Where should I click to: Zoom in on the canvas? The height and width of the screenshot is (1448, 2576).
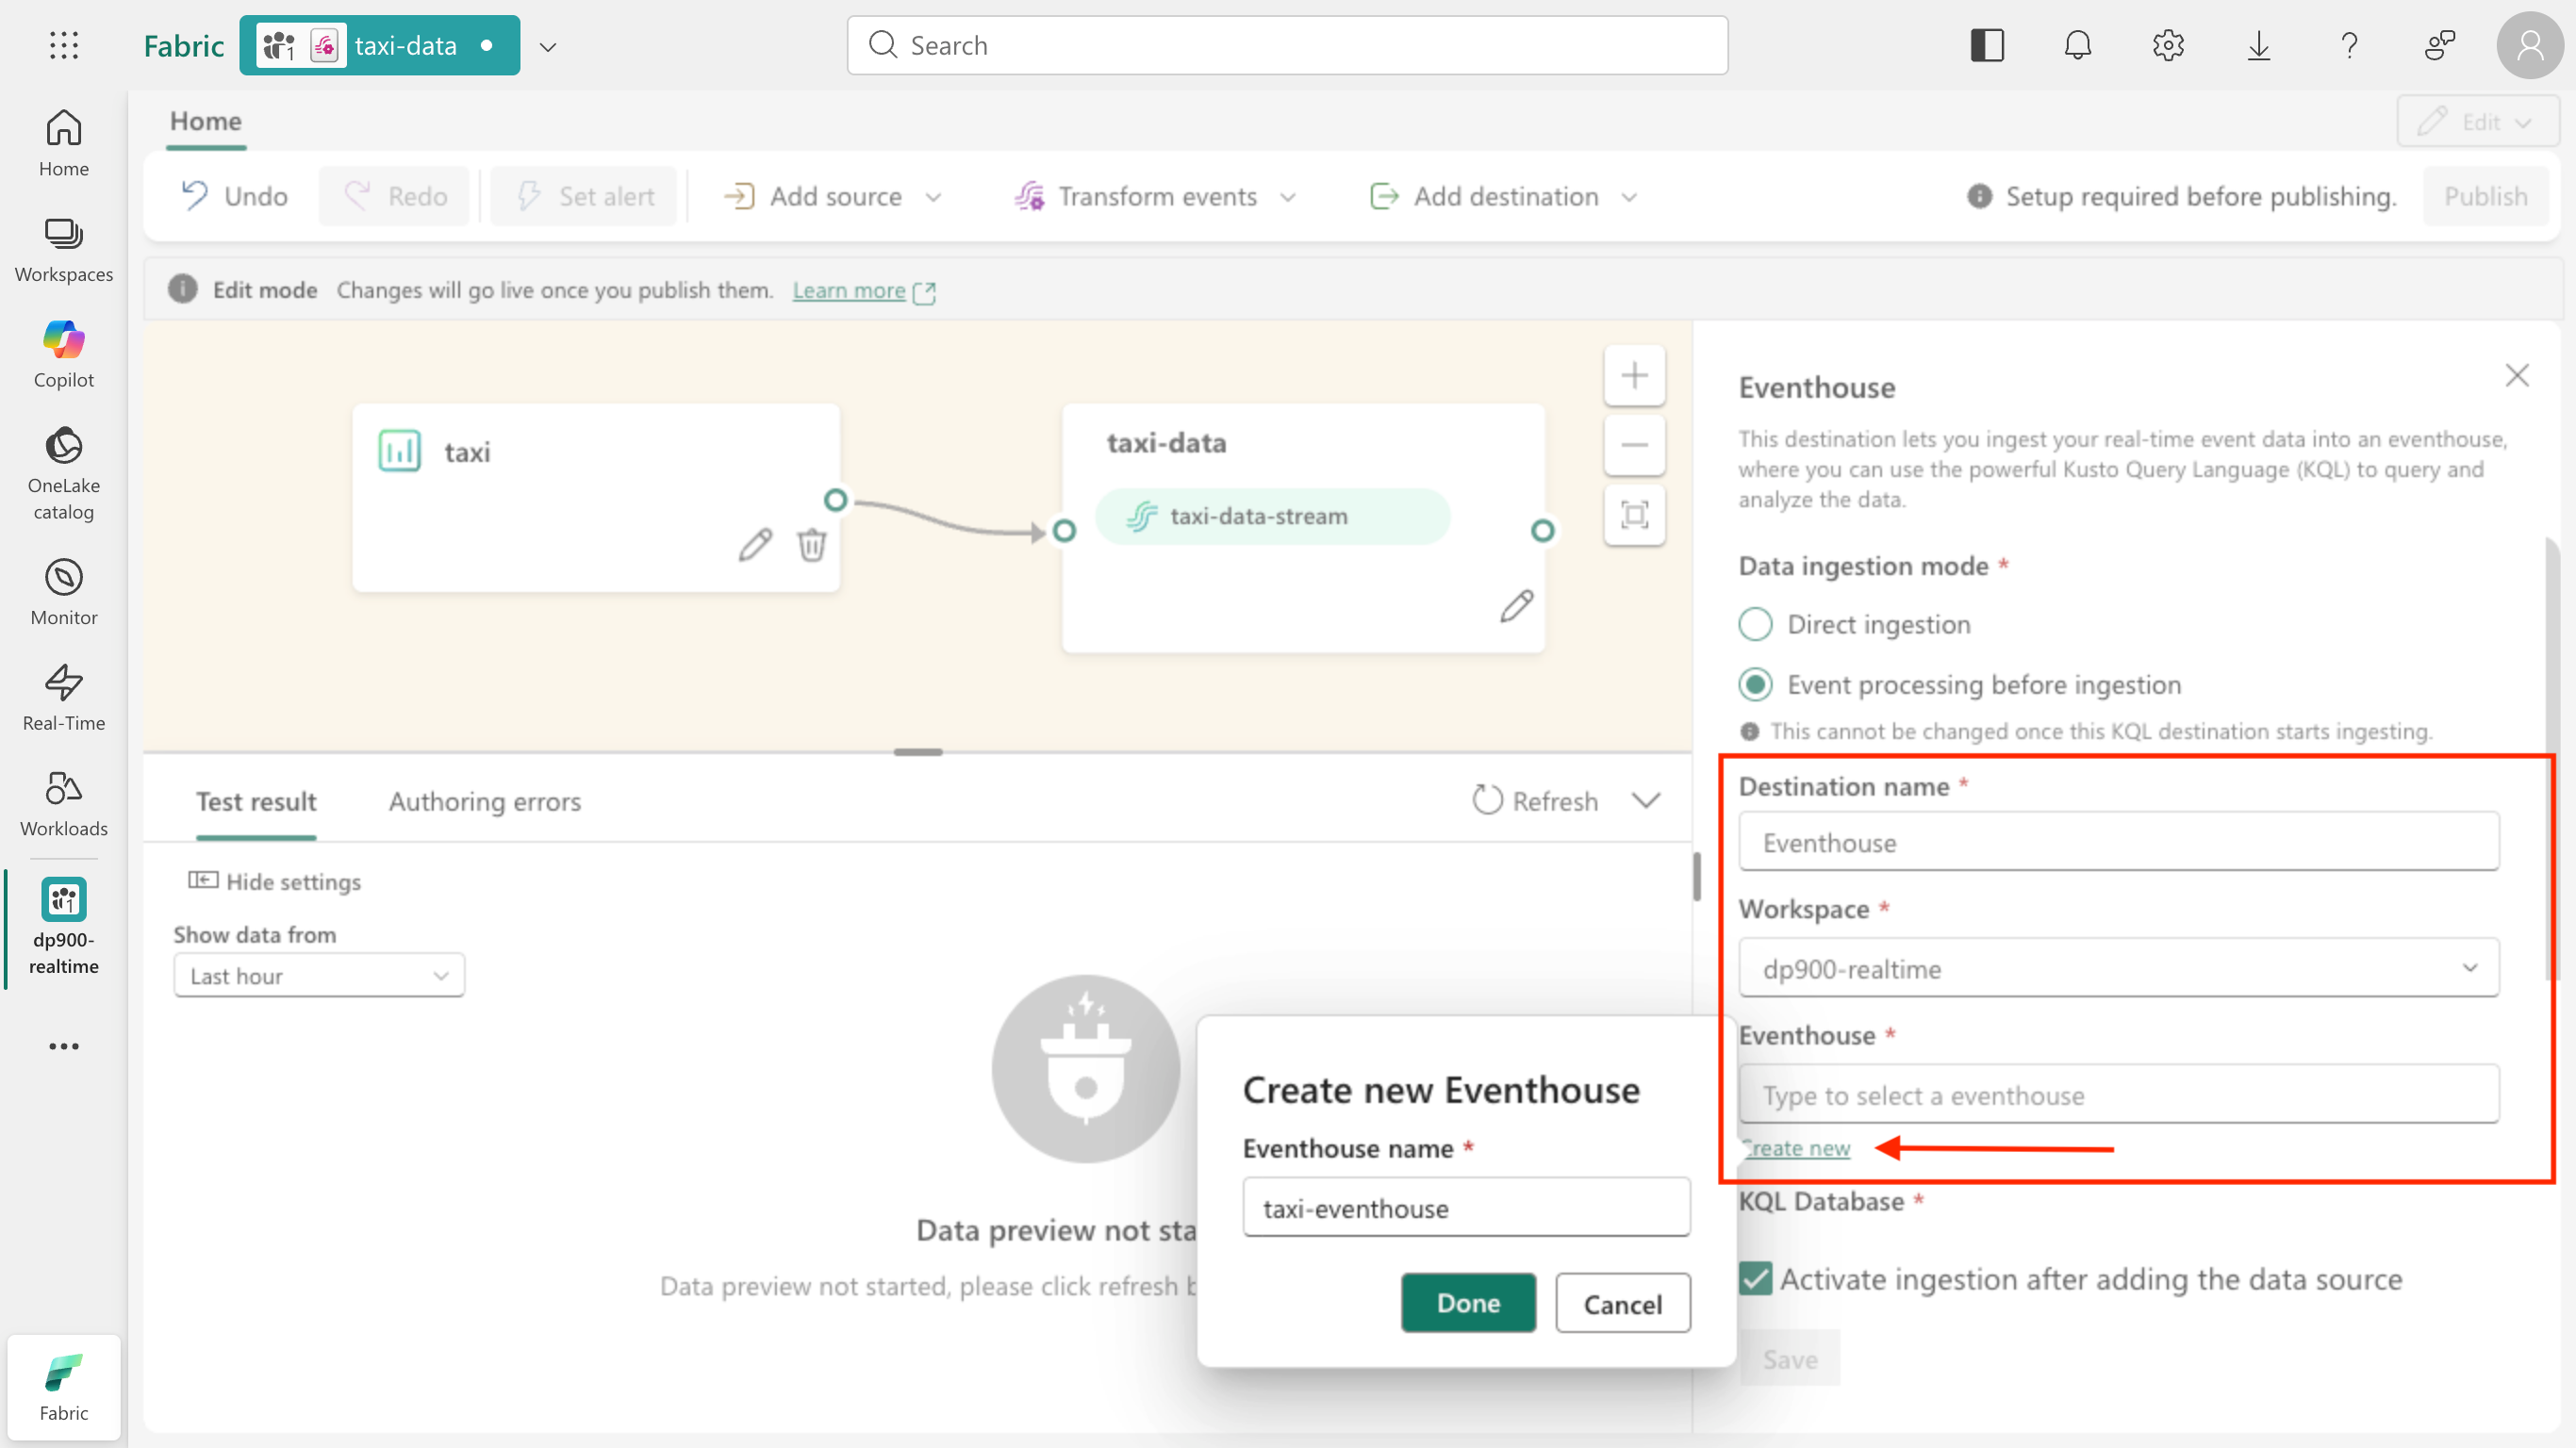pos(1634,375)
